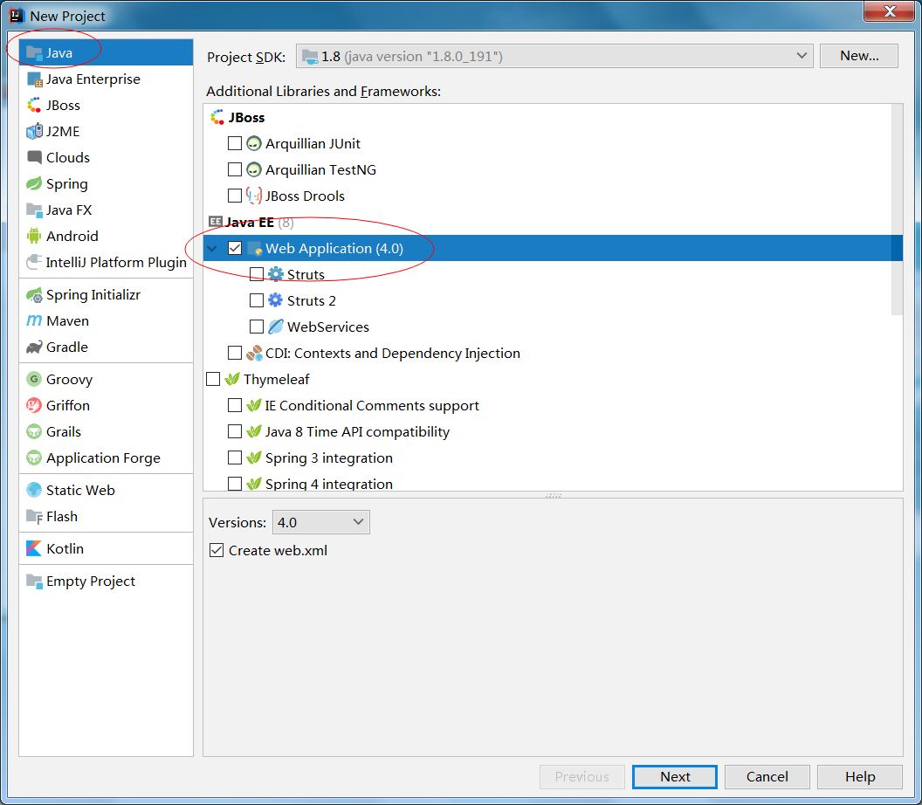Open the Project SDK dropdown
The height and width of the screenshot is (805, 922).
click(802, 55)
